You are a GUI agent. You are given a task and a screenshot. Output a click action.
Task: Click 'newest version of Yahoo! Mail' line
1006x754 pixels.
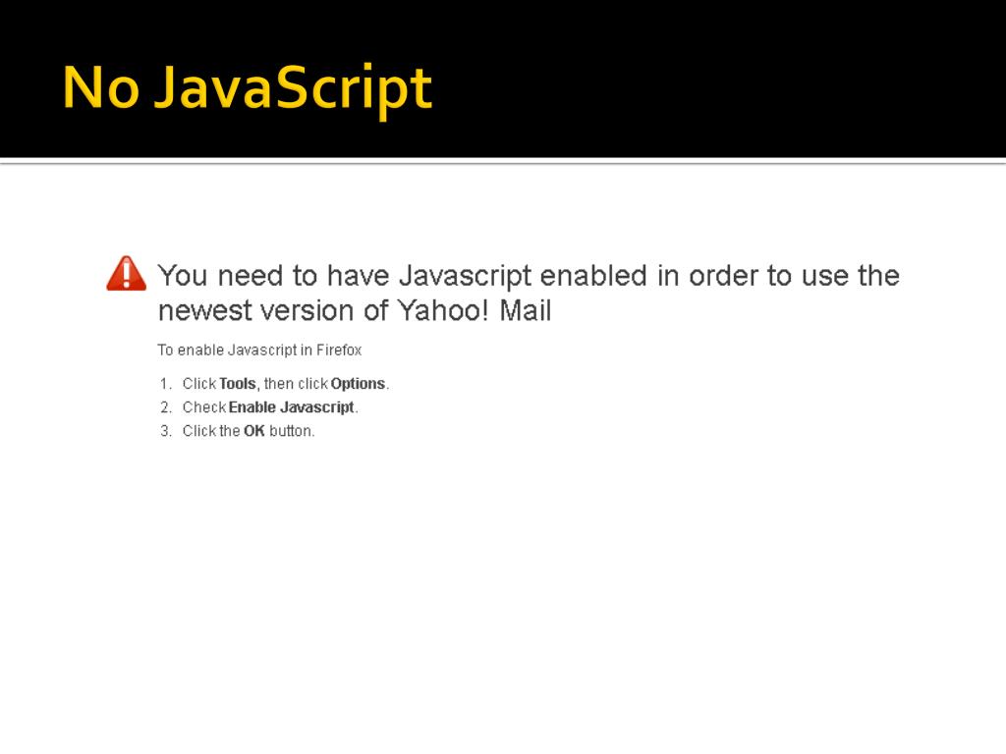355,310
